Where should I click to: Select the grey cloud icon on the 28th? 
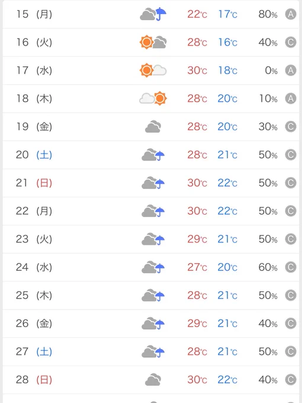tap(153, 380)
